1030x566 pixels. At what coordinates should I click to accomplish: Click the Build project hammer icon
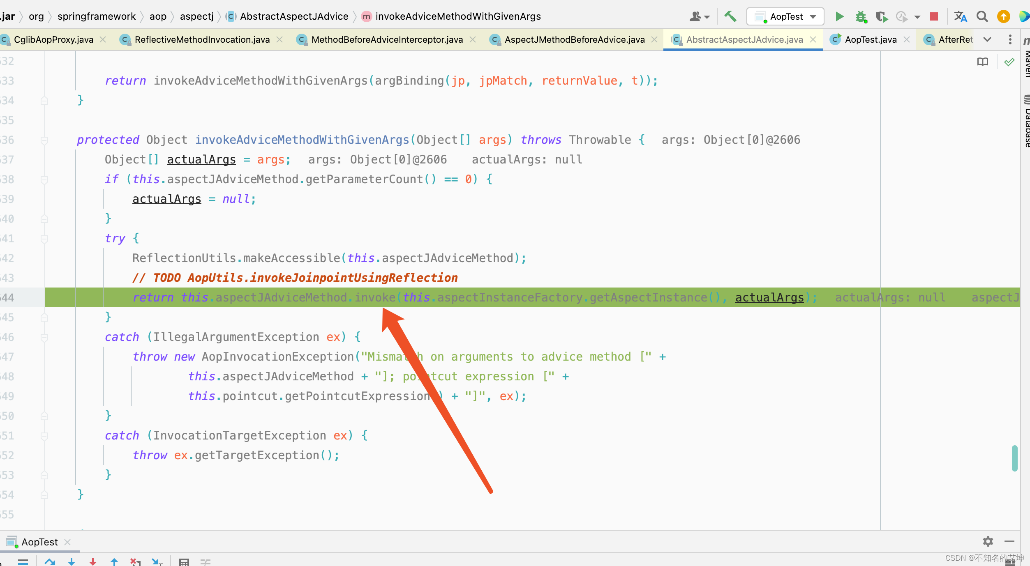[x=730, y=16]
